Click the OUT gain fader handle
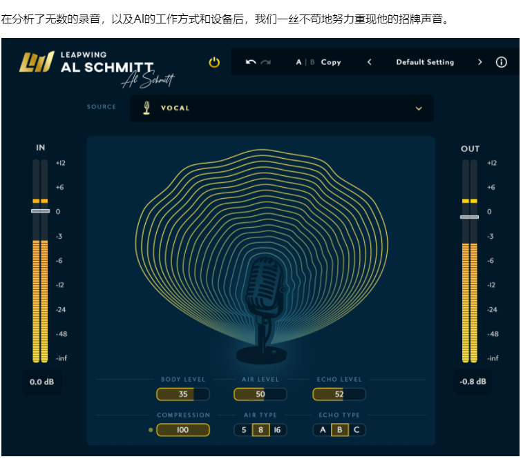 [469, 217]
